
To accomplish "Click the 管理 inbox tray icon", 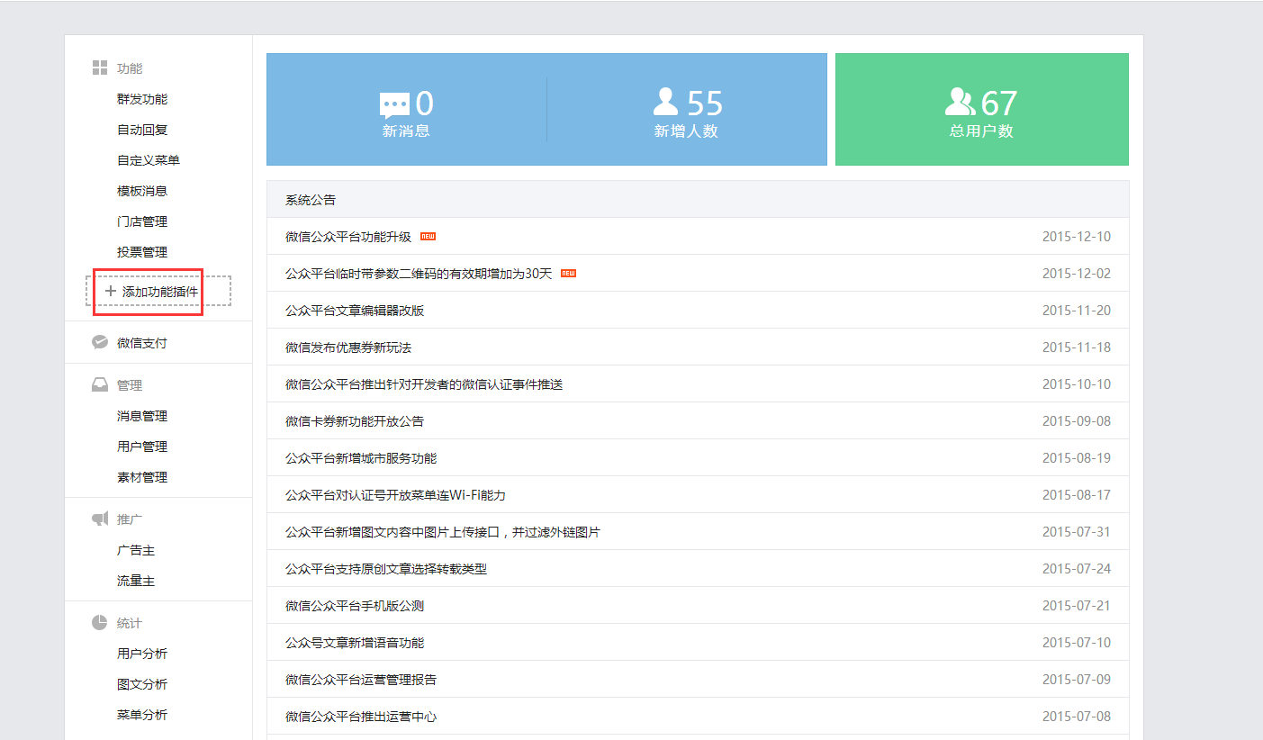I will coord(100,385).
